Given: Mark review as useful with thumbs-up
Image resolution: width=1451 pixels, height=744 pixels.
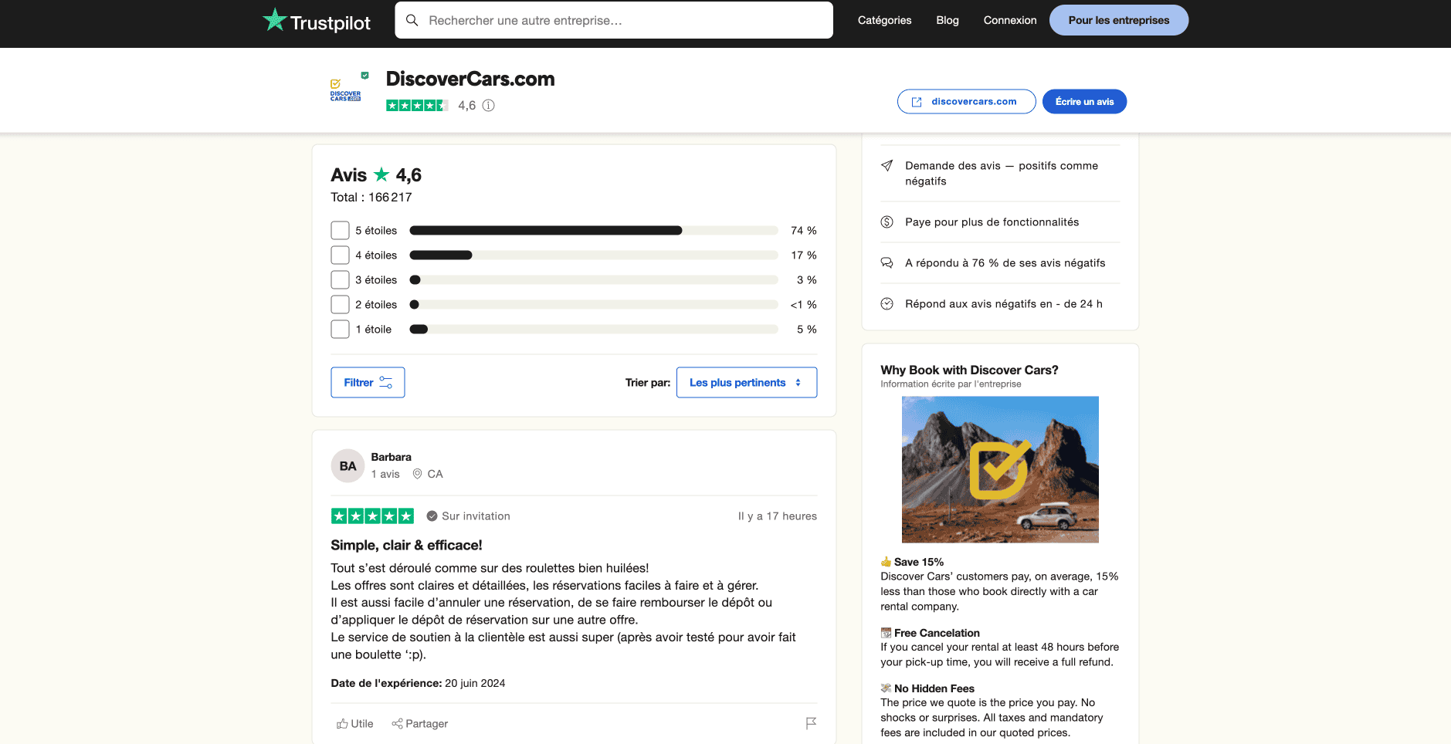Looking at the screenshot, I should click(355, 724).
